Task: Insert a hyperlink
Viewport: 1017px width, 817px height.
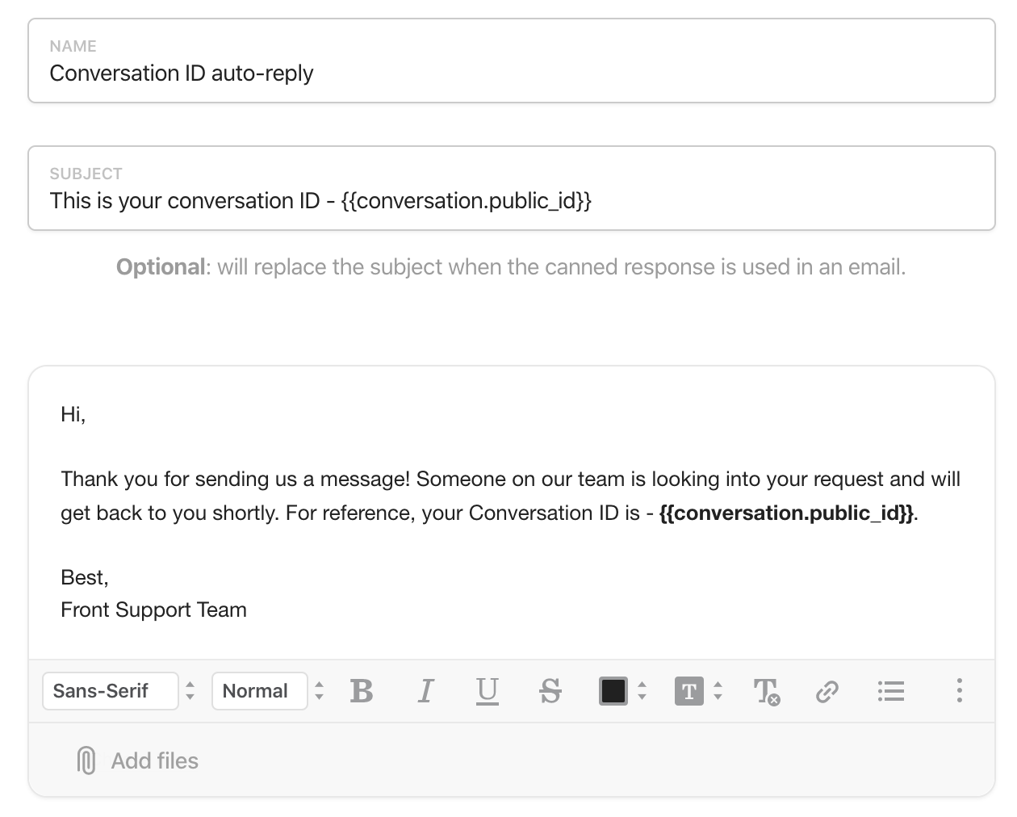Action: [827, 691]
